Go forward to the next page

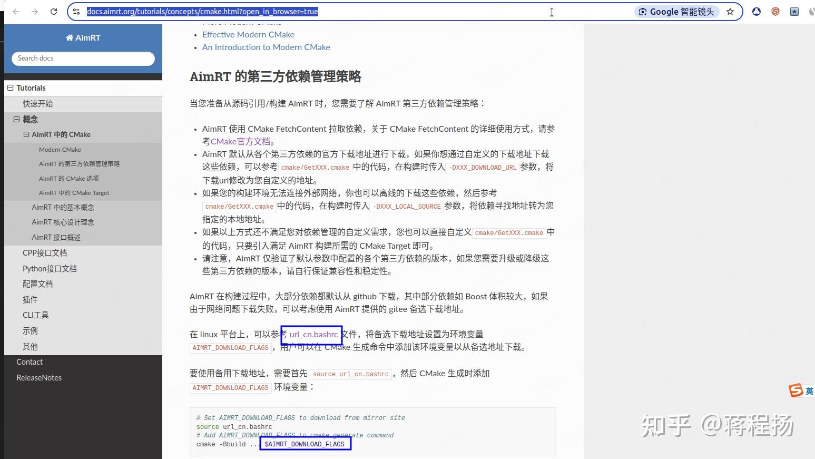pyautogui.click(x=35, y=12)
